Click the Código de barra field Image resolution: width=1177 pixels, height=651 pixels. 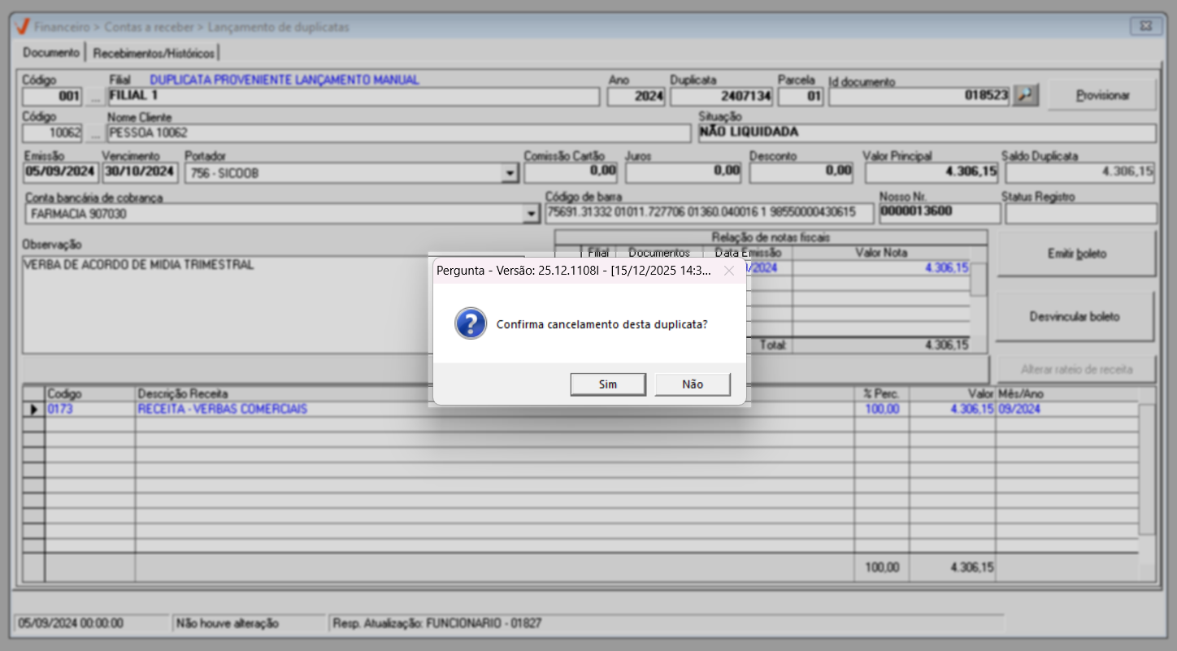(x=709, y=213)
